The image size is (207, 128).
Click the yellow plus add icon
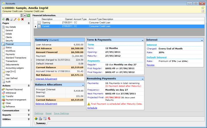point(19,19)
